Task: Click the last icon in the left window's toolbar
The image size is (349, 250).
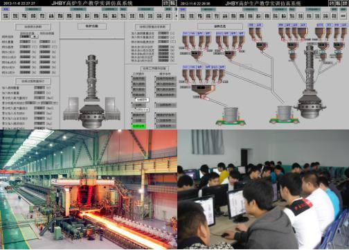Action: pos(168,16)
